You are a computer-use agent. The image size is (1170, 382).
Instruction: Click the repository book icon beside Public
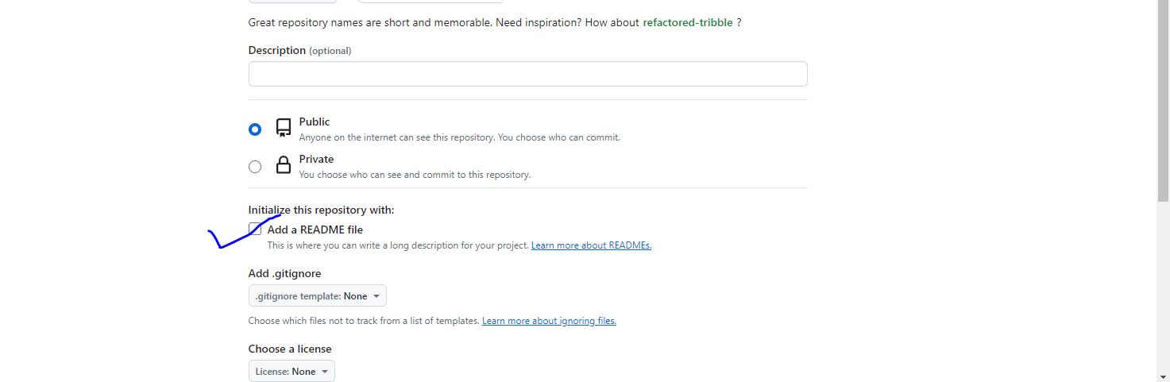284,128
